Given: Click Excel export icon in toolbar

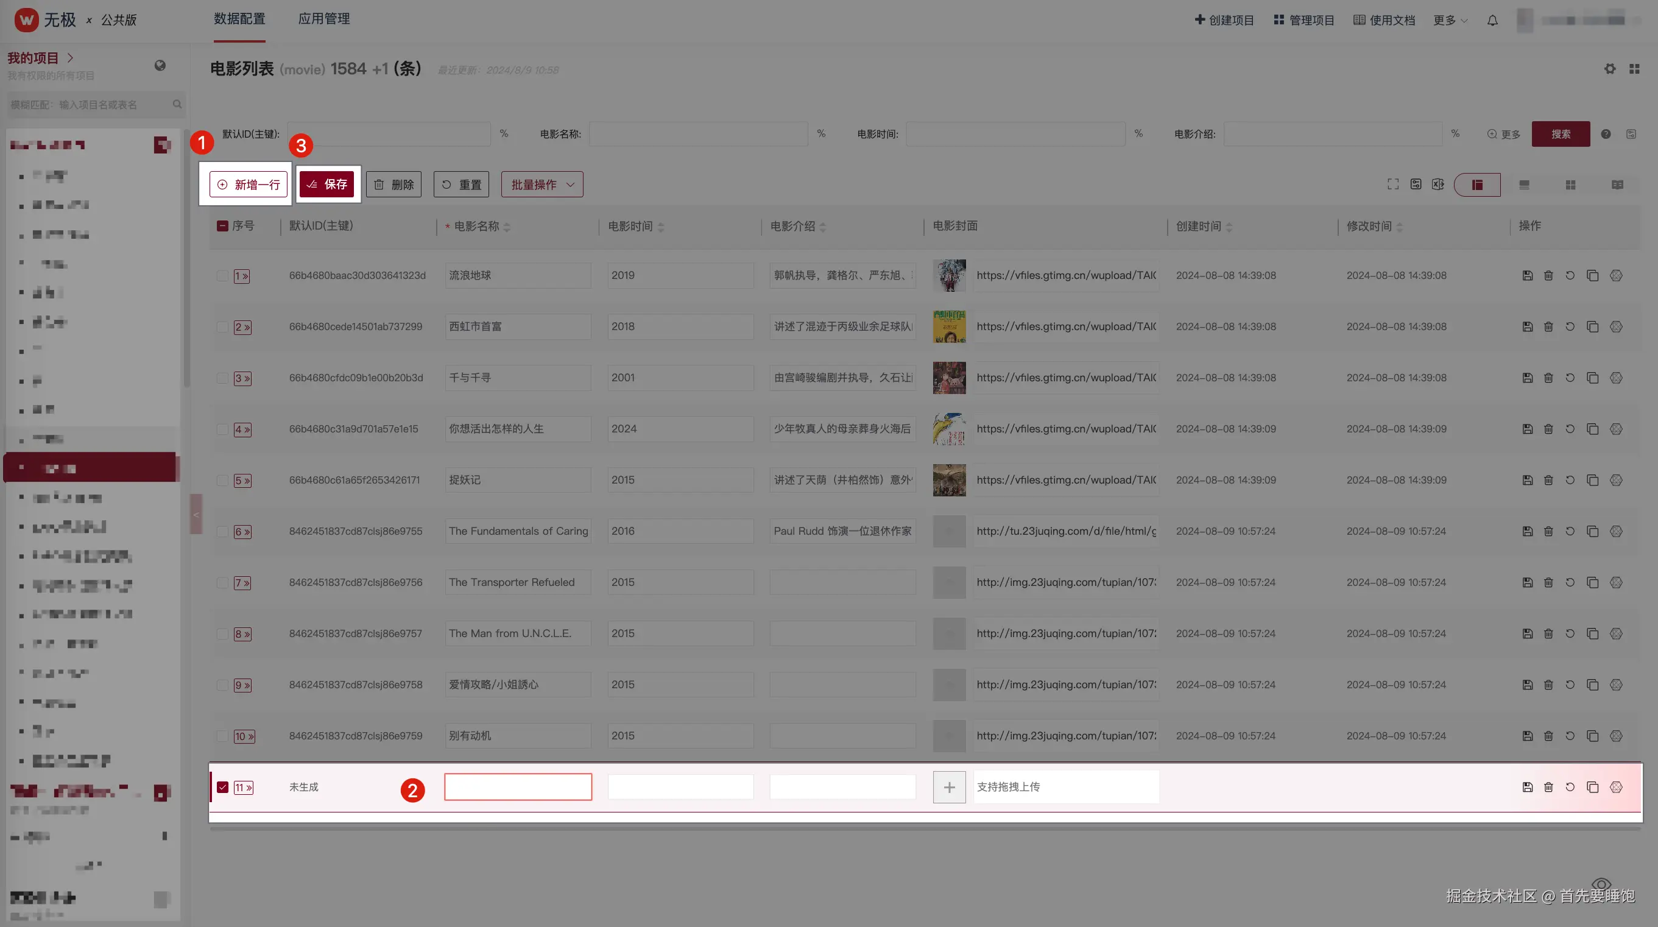Looking at the screenshot, I should tap(1438, 185).
